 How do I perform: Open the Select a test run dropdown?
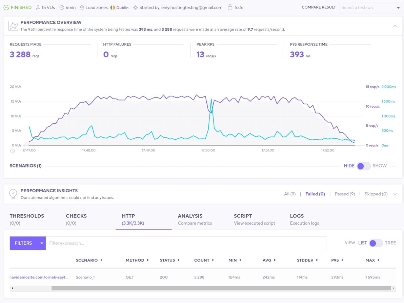click(370, 7)
